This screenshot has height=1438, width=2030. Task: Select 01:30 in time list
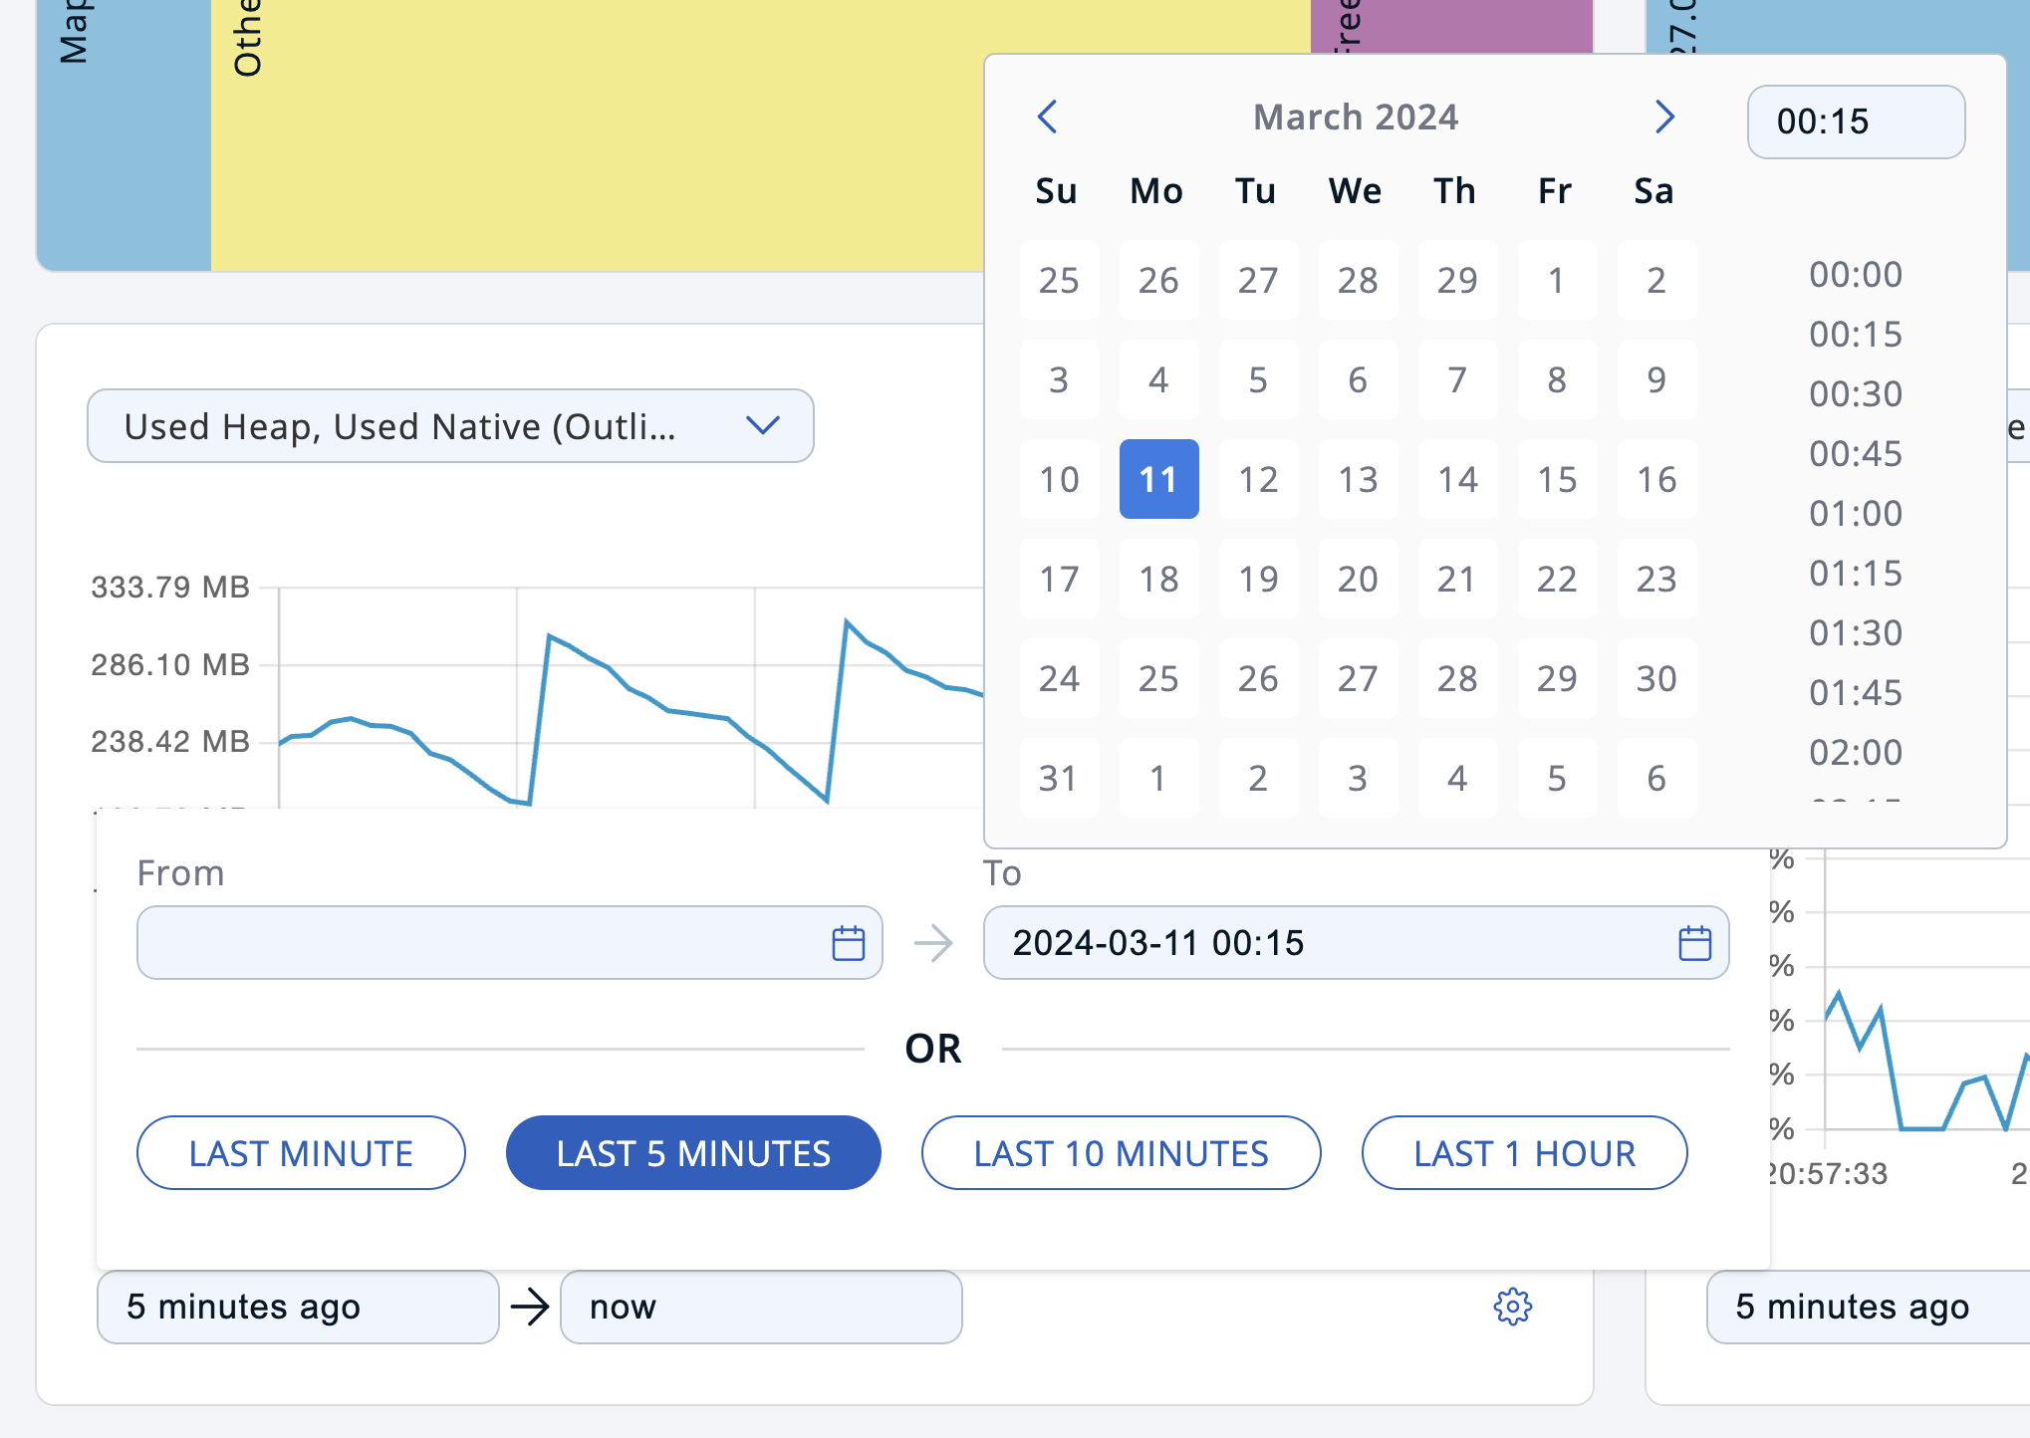pos(1855,633)
